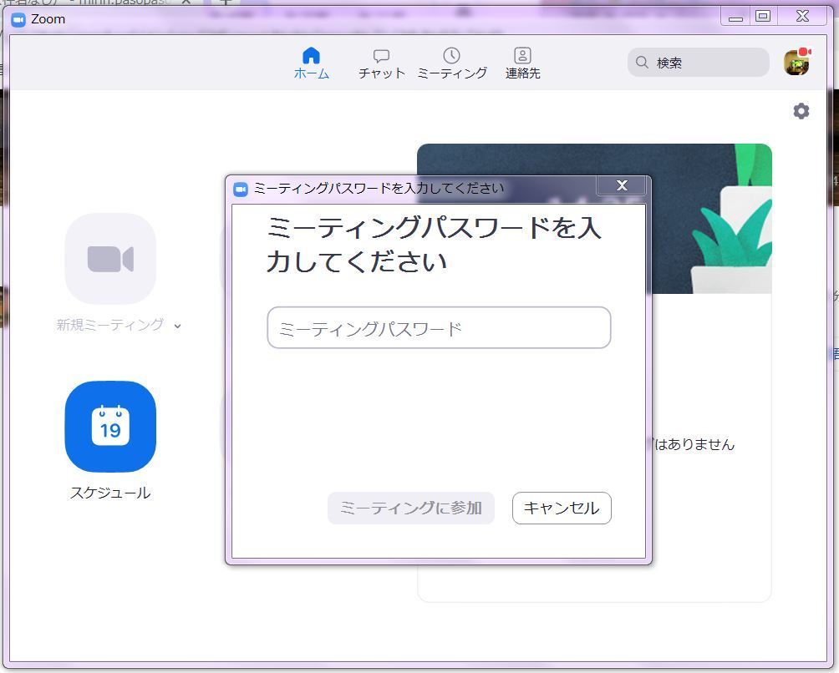Viewport: 839px width, 673px height.
Task: Close the password dialog with X
Action: click(x=621, y=185)
